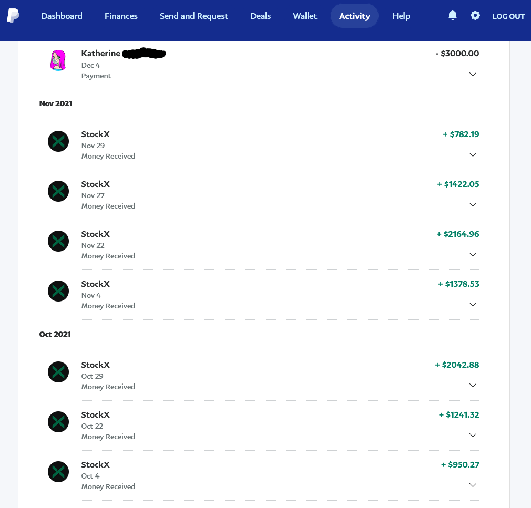Open the Help page link
The image size is (531, 508).
401,16
